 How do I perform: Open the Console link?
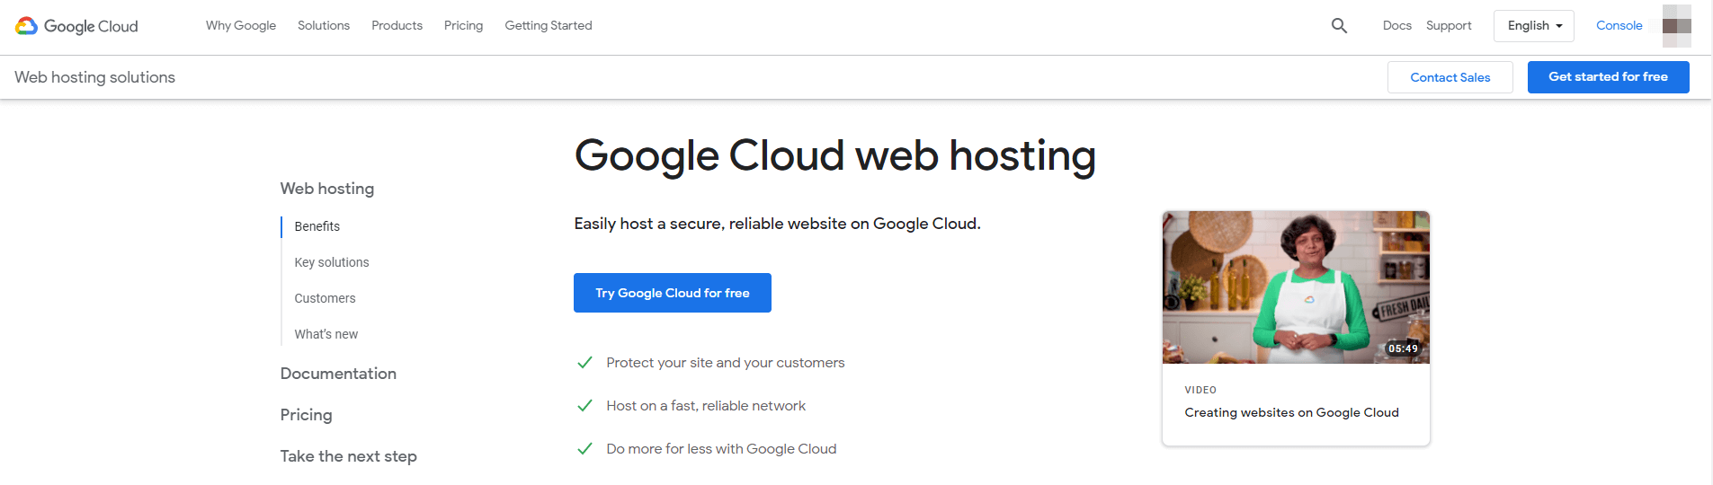[1619, 26]
